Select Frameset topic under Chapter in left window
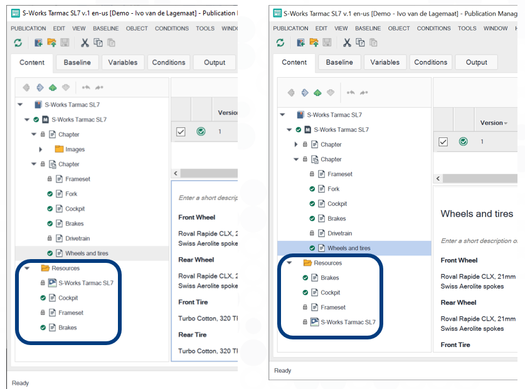 (78, 179)
